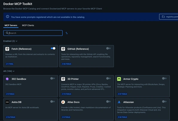Viewport: 178px width, 121px height.
Task: Collapse the All (104) section
Action: click(x=9, y=71)
